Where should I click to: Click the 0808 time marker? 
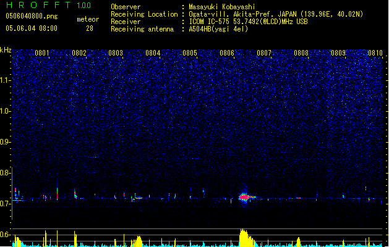[301, 53]
